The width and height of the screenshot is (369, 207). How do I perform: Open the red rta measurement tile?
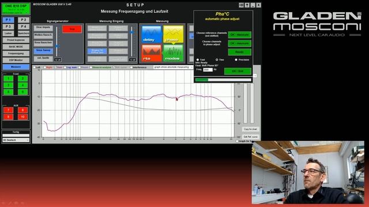click(152, 53)
